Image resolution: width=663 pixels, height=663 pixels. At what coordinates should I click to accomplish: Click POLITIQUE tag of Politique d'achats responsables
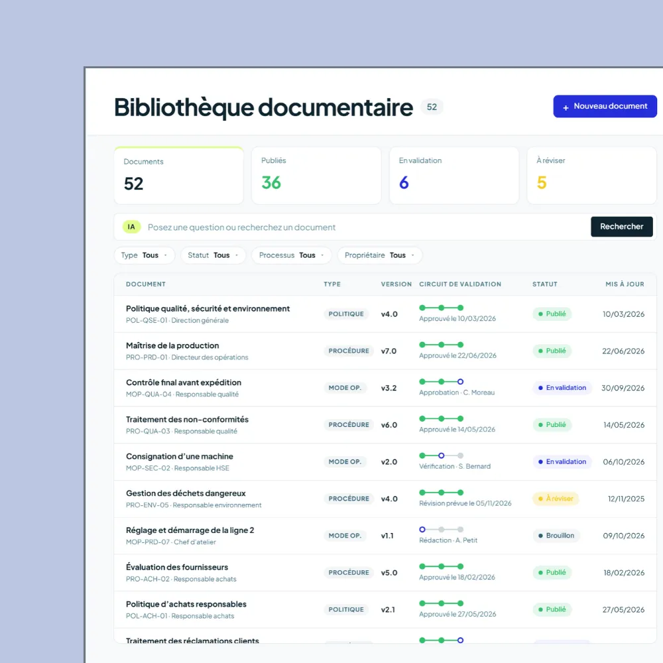point(346,609)
